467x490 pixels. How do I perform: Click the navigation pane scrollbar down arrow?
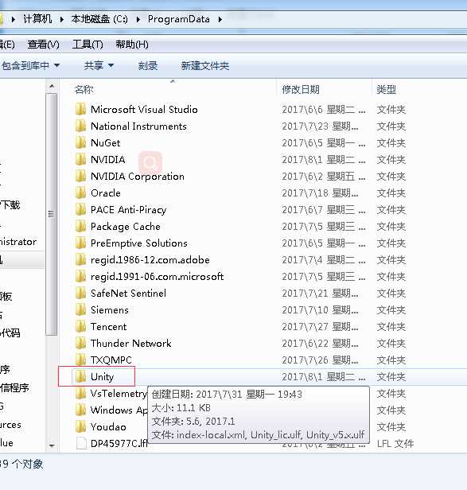coord(52,445)
